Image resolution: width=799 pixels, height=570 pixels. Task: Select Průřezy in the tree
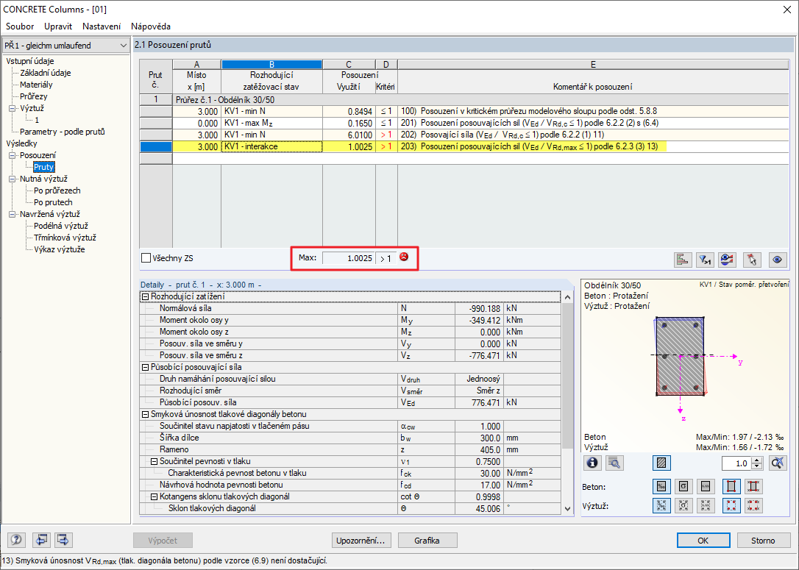click(x=34, y=96)
